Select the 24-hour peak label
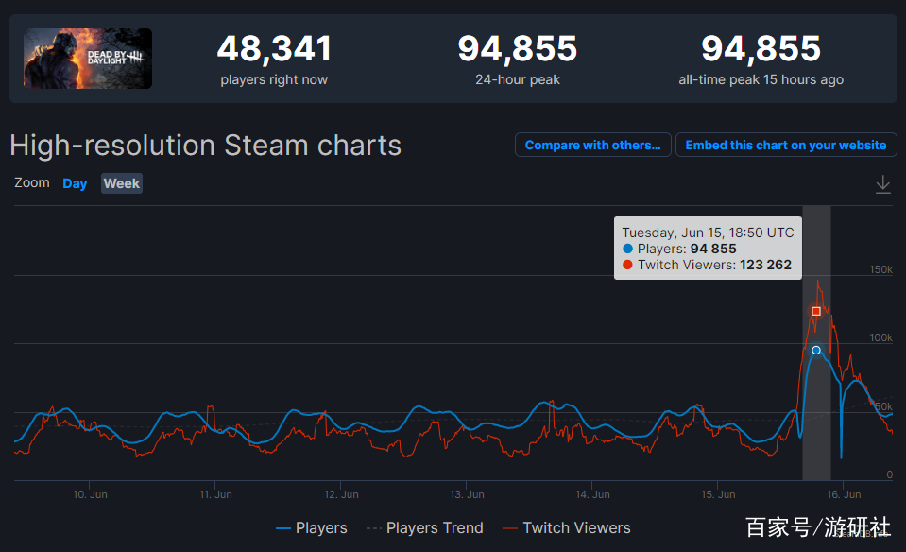Screen dimensions: 906x552 tap(518, 79)
